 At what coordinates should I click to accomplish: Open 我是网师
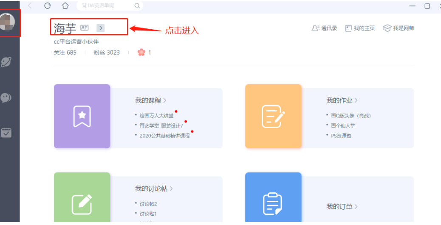(399, 28)
